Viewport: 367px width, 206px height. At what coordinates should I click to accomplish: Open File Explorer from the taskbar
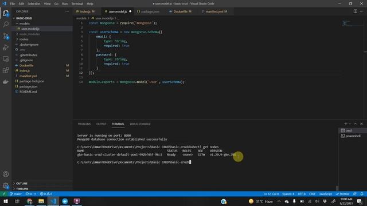[x=41, y=201]
